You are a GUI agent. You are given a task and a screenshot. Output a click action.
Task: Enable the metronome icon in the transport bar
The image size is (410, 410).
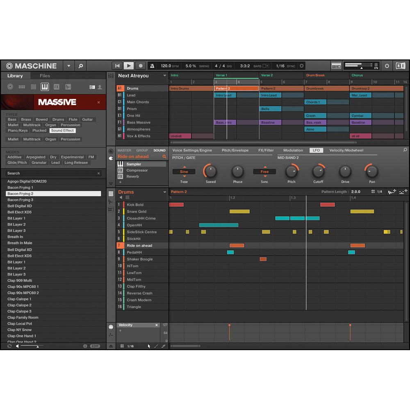(x=153, y=65)
